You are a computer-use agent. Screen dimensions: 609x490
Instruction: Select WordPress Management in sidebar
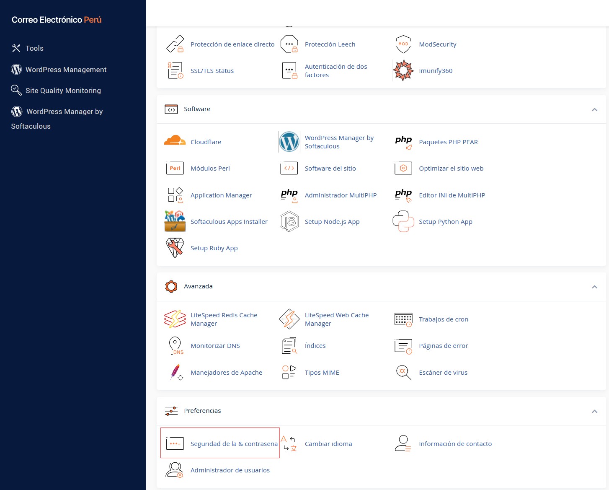(x=66, y=70)
